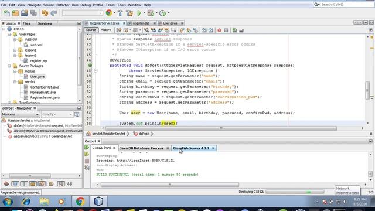375x211 pixels.
Task: Click the Save All toolbar icon
Action: [33, 13]
